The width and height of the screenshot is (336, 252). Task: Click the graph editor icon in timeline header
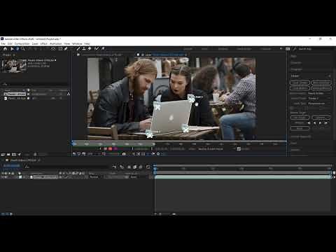point(148,167)
